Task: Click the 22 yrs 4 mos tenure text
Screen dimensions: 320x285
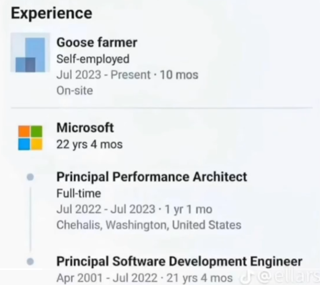Action: tap(90, 144)
